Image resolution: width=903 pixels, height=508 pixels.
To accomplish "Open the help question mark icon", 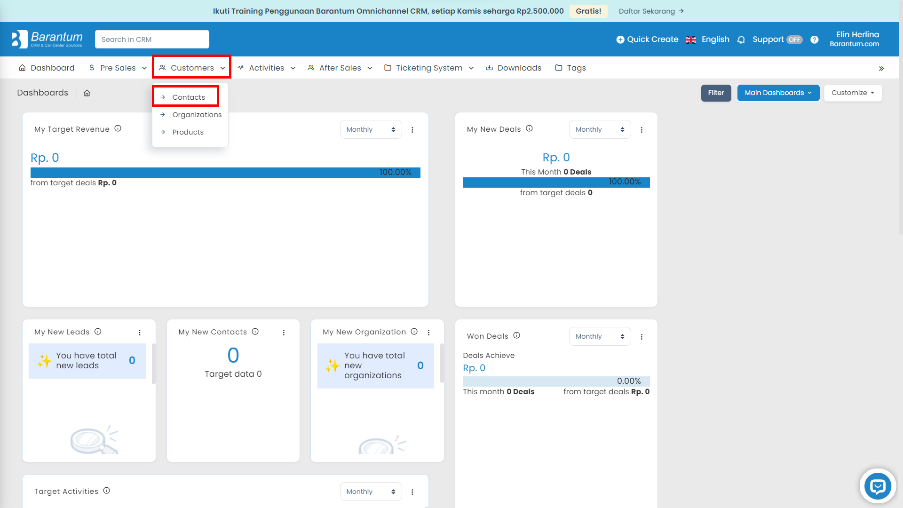I will pyautogui.click(x=815, y=40).
